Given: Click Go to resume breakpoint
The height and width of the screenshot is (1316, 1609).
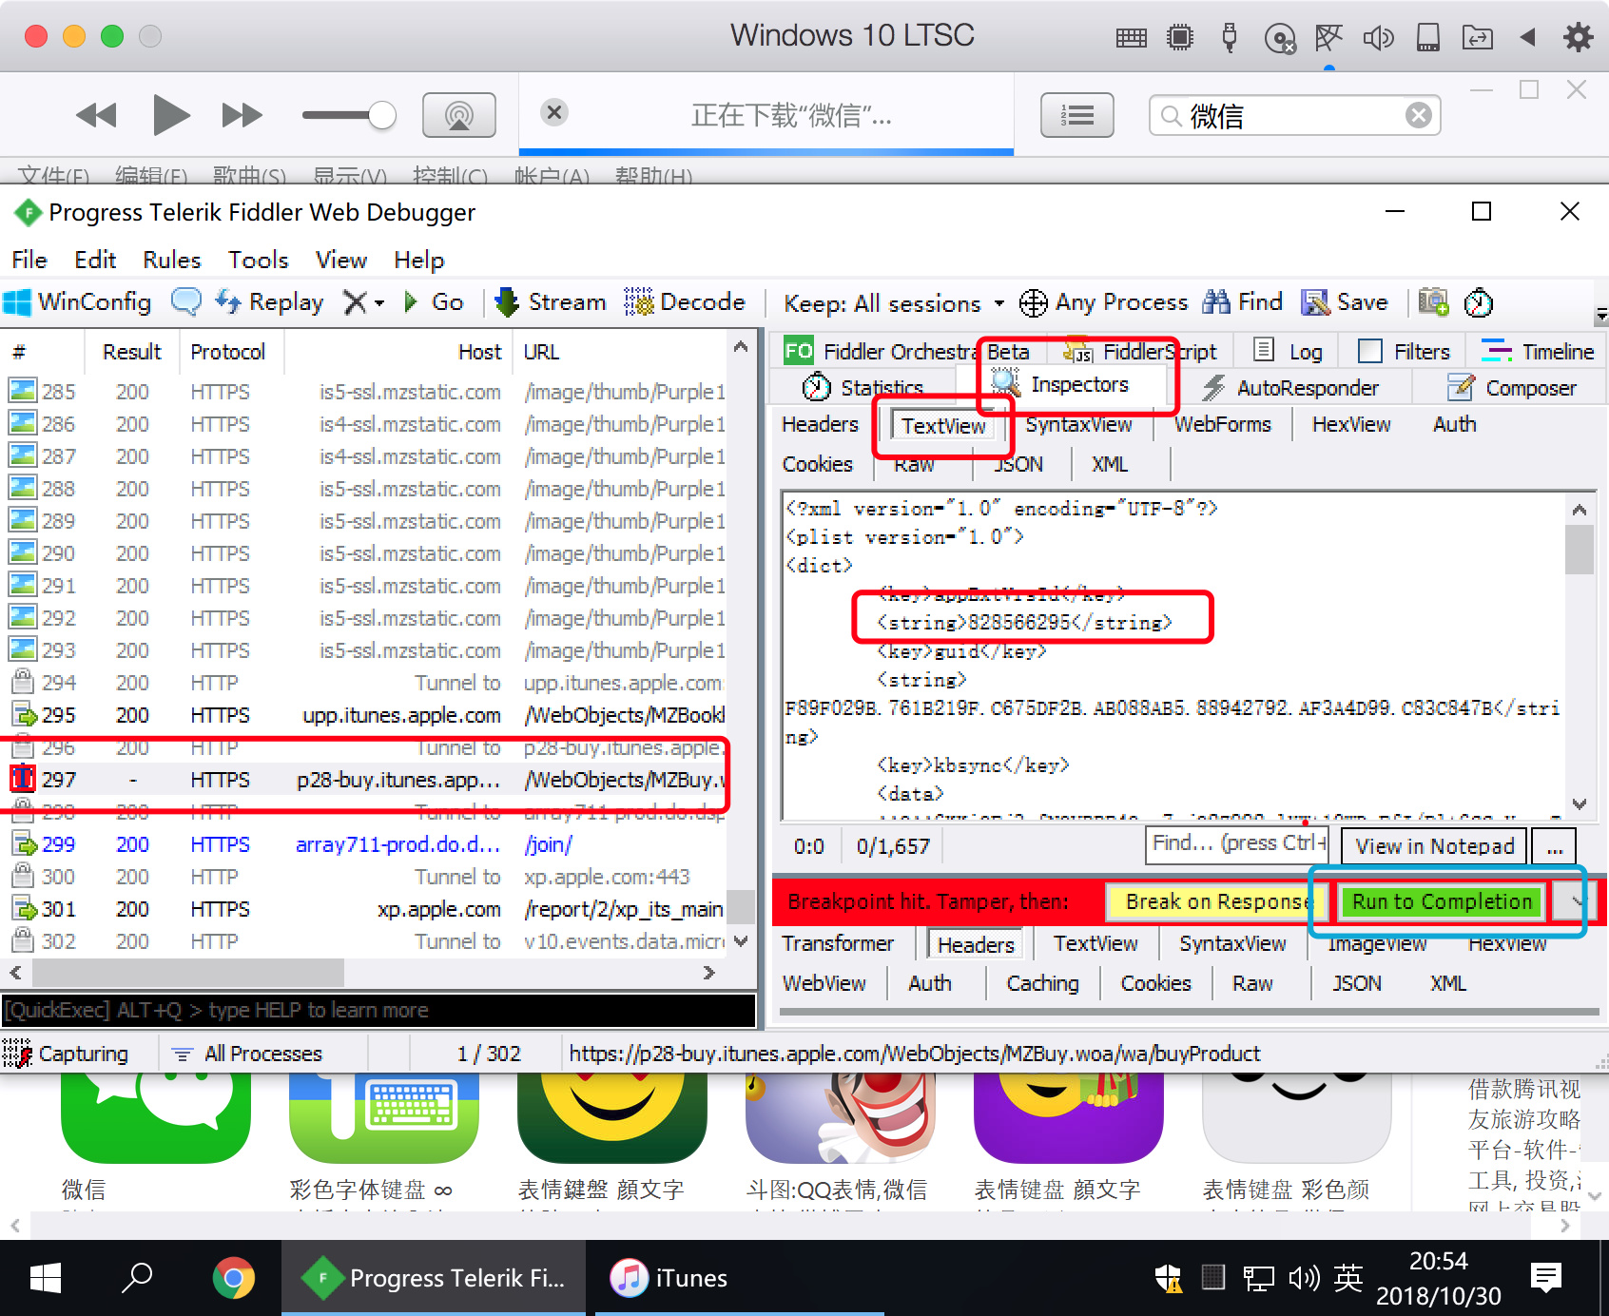Looking at the screenshot, I should (x=435, y=302).
